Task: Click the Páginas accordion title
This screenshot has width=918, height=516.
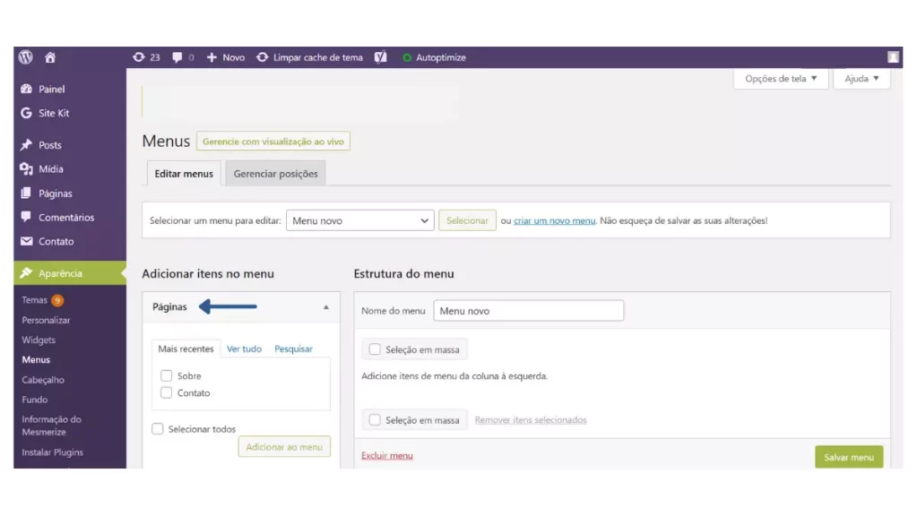Action: pos(169,306)
